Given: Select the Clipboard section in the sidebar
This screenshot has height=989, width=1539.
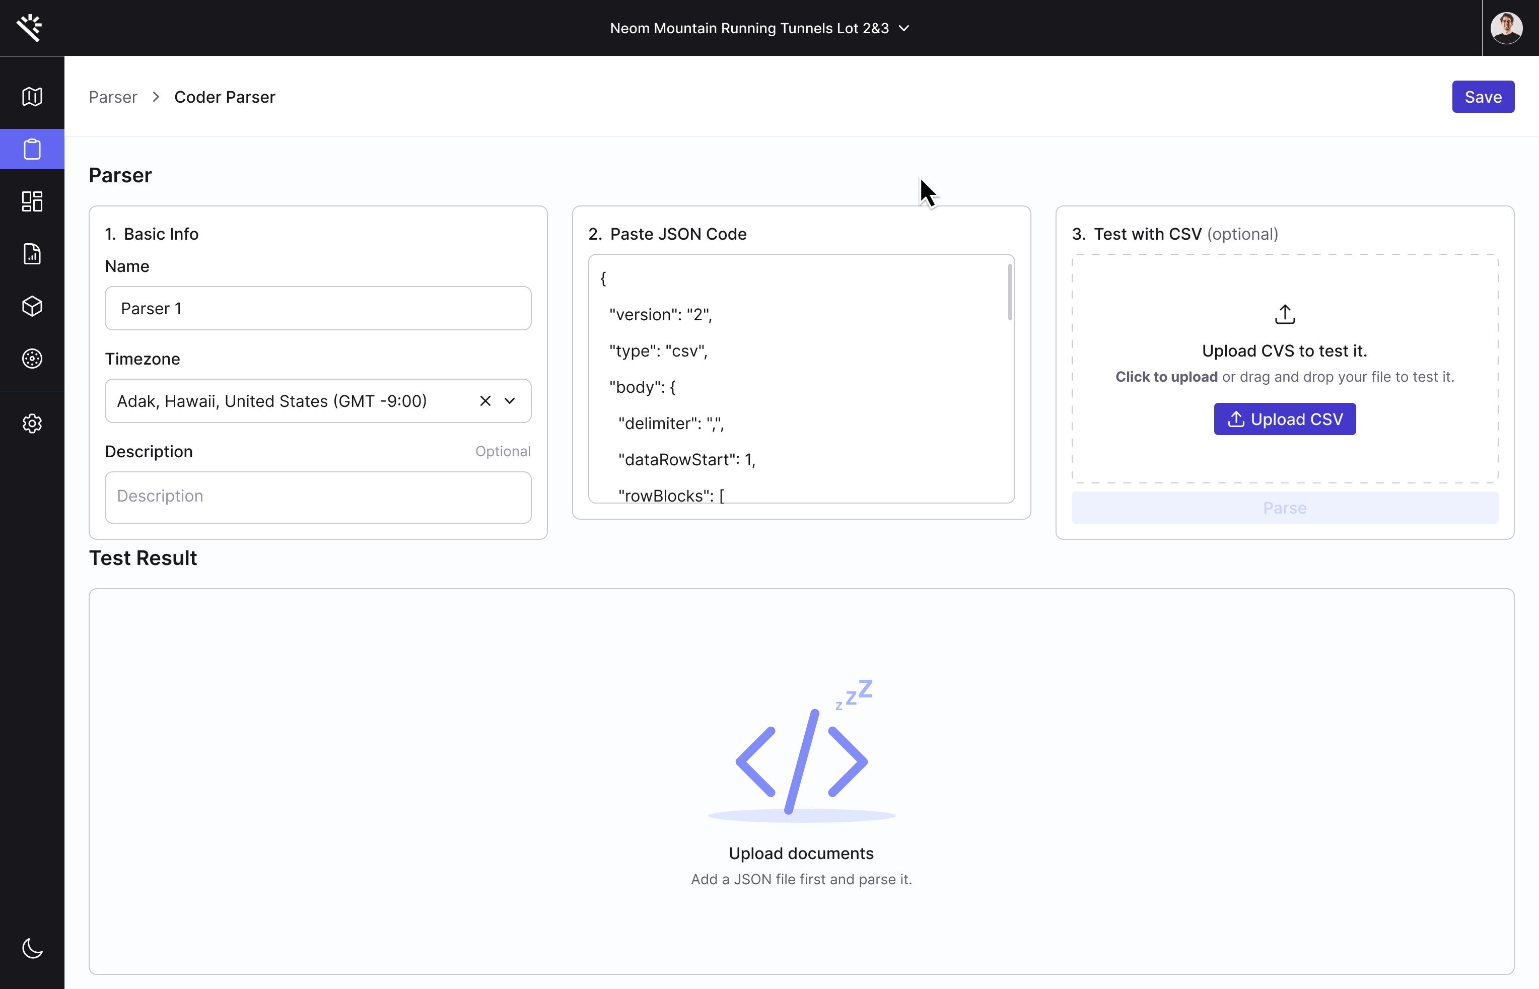Looking at the screenshot, I should click(x=32, y=149).
